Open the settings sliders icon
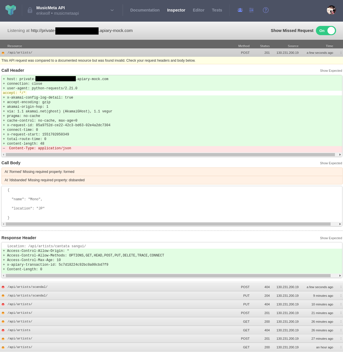 coord(251,10)
